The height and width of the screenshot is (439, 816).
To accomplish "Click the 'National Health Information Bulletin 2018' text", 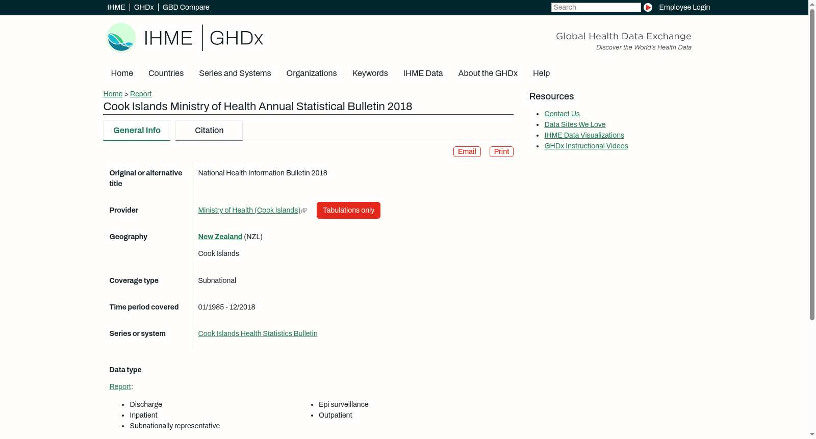I will (x=263, y=173).
